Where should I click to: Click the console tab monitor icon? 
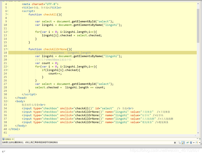[x=4, y=139]
